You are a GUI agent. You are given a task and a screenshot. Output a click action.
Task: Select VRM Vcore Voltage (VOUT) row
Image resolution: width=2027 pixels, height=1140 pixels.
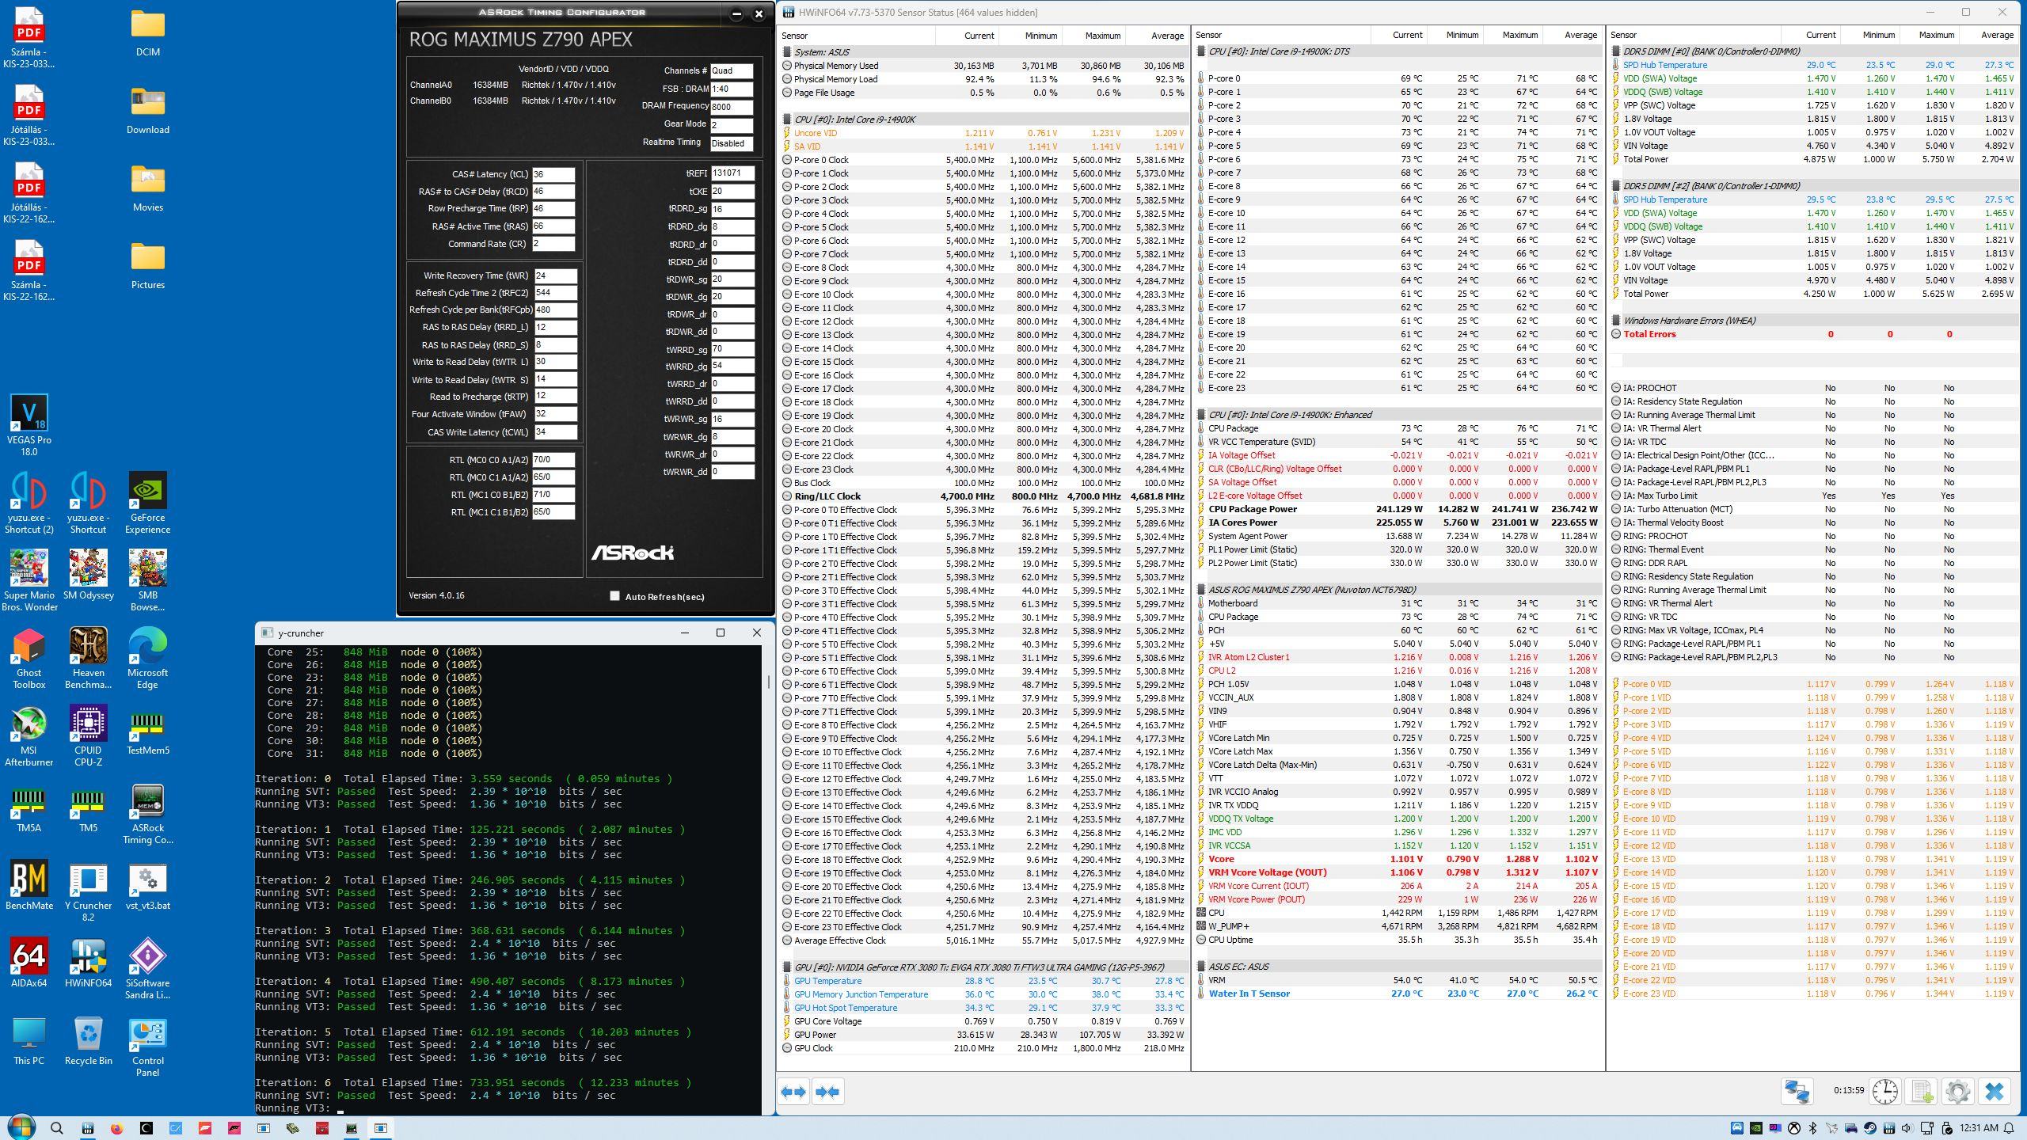click(1398, 872)
